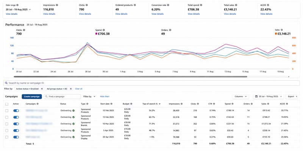Toggle off the £20.00 budget campaign
The height and width of the screenshot is (151, 303).
[16, 117]
